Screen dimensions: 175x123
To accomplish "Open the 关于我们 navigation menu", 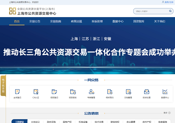I will coord(160,21).
